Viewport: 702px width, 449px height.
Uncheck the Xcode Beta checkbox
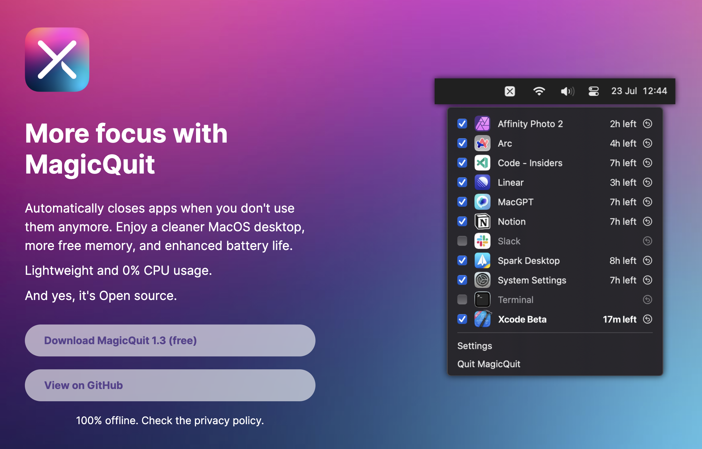462,319
